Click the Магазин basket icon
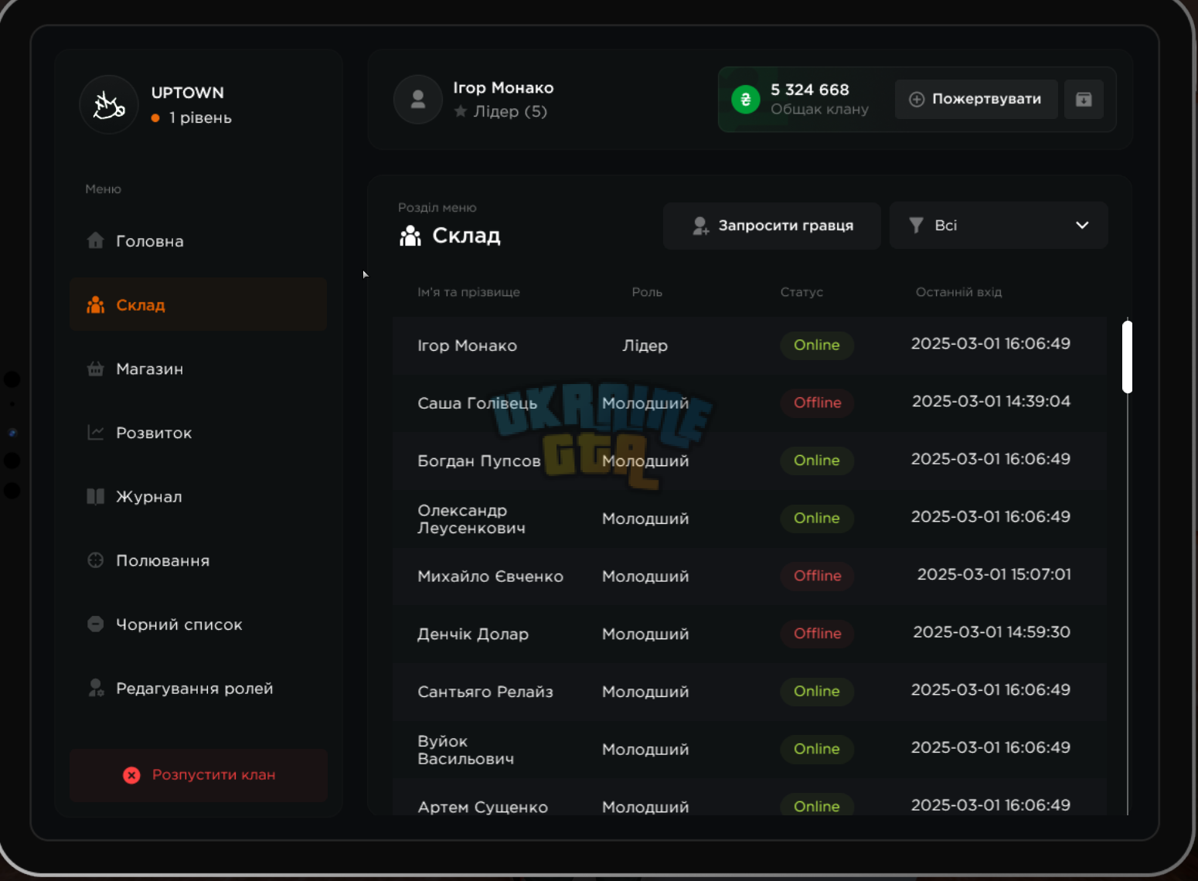Screen dimensions: 1198x881 pos(96,369)
